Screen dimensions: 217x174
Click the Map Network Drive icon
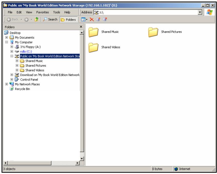coord(98,19)
